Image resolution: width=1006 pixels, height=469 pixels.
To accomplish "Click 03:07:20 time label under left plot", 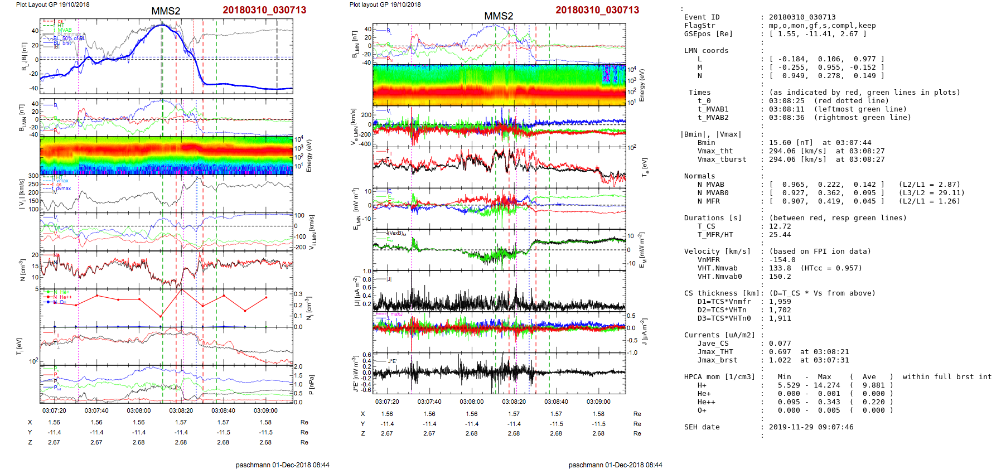I will pyautogui.click(x=54, y=410).
